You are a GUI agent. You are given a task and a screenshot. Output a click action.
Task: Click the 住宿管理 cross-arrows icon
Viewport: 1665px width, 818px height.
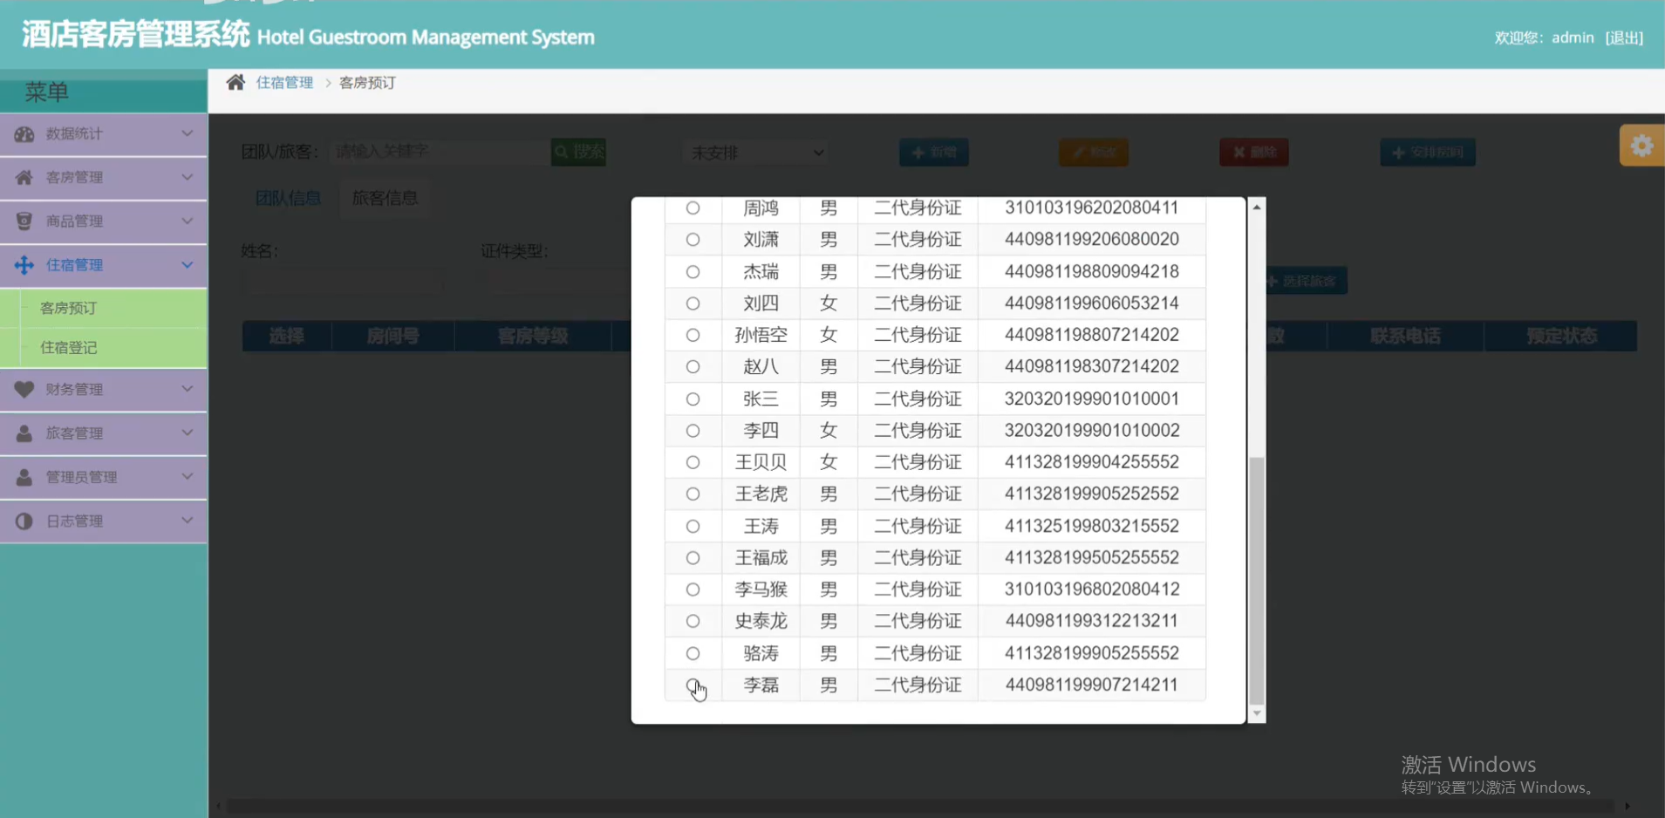point(24,265)
